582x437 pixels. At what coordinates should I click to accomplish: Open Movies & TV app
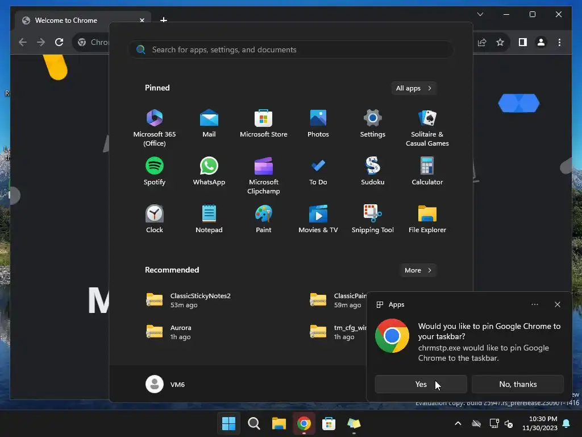pyautogui.click(x=318, y=219)
